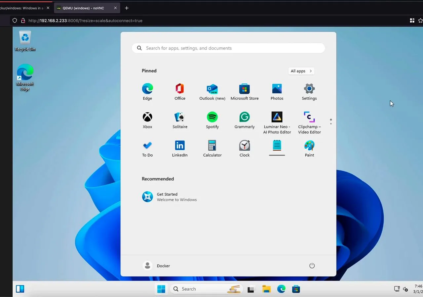Viewport: 423px width, 297px height.
Task: Go to next pinned apps page dot
Action: (331, 124)
